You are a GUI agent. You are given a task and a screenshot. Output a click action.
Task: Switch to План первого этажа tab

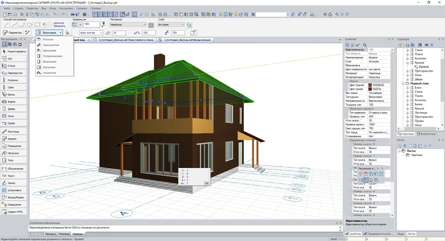click(124, 40)
